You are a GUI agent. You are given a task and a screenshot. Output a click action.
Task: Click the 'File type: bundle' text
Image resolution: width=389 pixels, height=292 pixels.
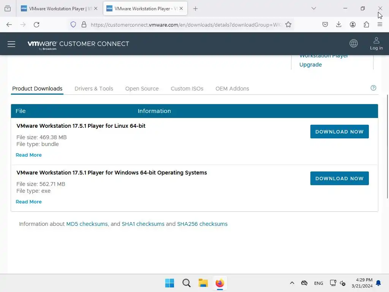38,144
